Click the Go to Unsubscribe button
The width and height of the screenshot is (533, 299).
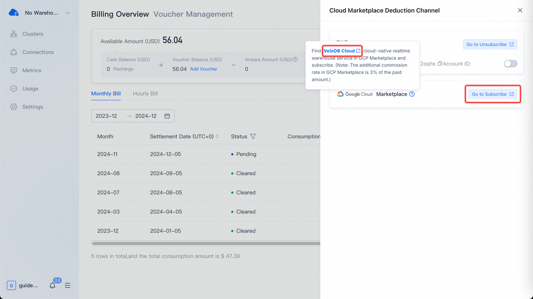(490, 45)
